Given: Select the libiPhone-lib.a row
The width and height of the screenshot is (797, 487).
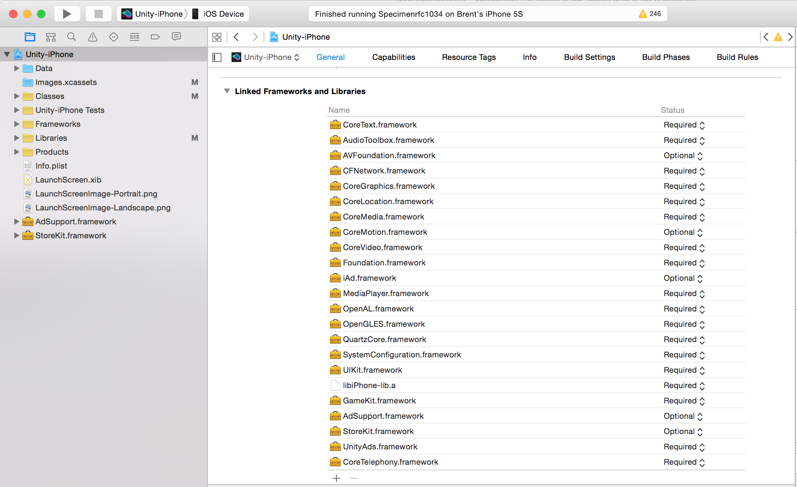Looking at the screenshot, I should [536, 385].
